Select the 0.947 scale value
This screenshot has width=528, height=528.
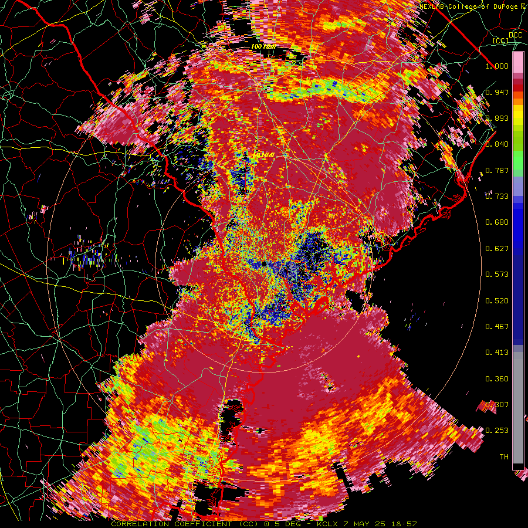[x=497, y=92]
